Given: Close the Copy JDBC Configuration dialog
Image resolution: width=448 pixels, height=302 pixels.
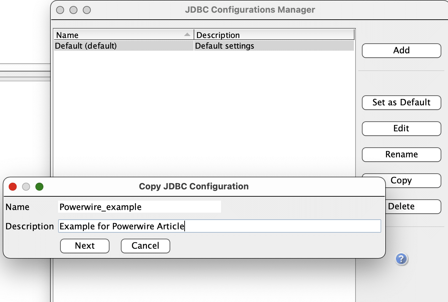Looking at the screenshot, I should (x=13, y=187).
